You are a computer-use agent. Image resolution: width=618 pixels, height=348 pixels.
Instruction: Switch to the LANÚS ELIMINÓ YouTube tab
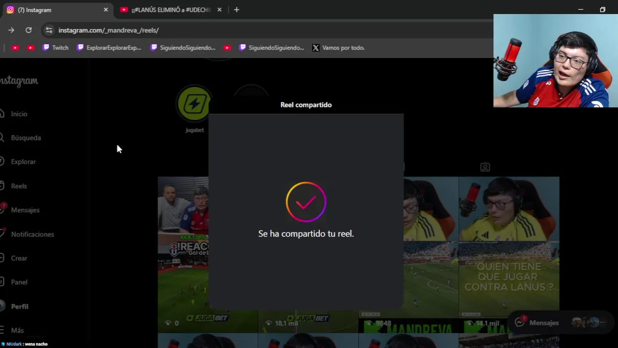[x=171, y=10]
